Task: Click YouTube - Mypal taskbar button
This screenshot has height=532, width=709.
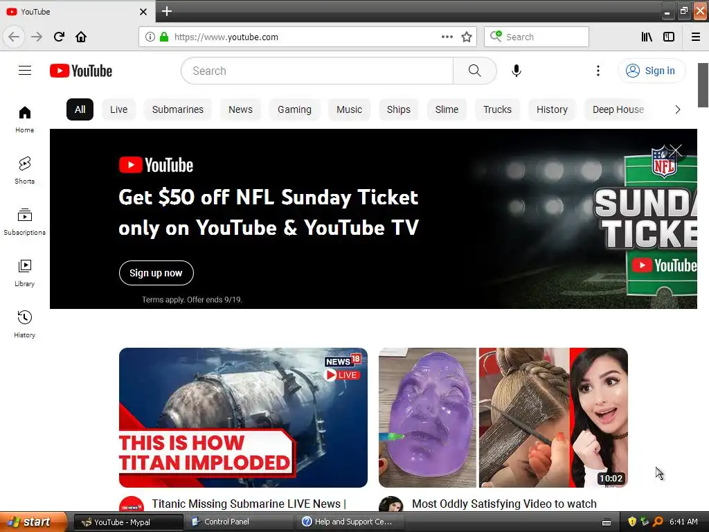Action: click(x=128, y=522)
